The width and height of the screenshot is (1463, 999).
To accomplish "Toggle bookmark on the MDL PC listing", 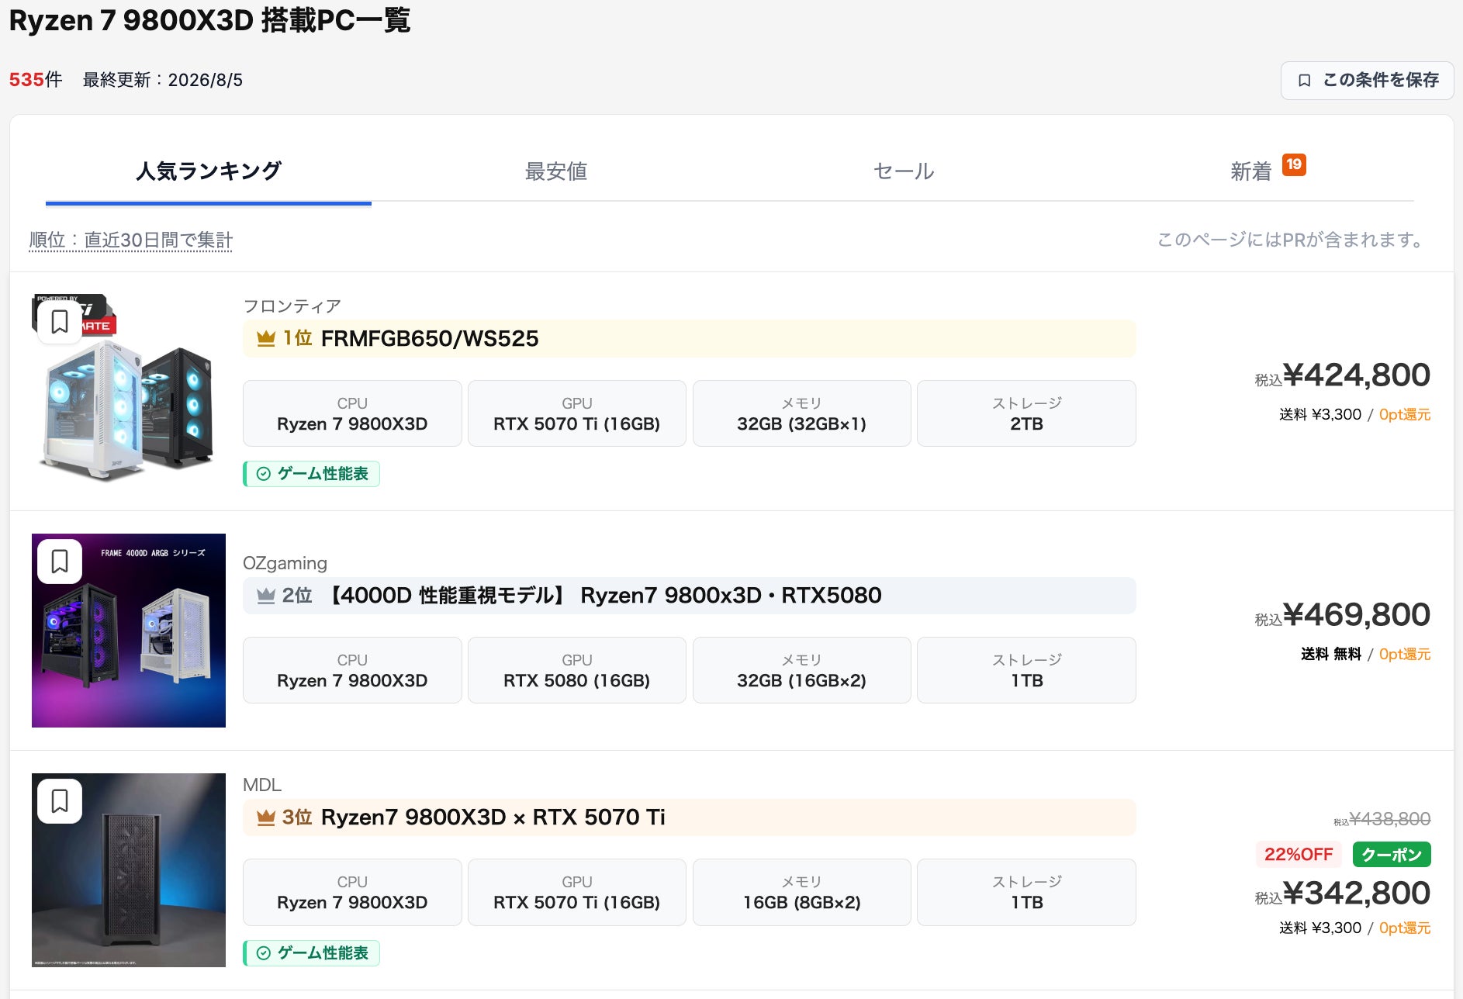I will [x=60, y=800].
